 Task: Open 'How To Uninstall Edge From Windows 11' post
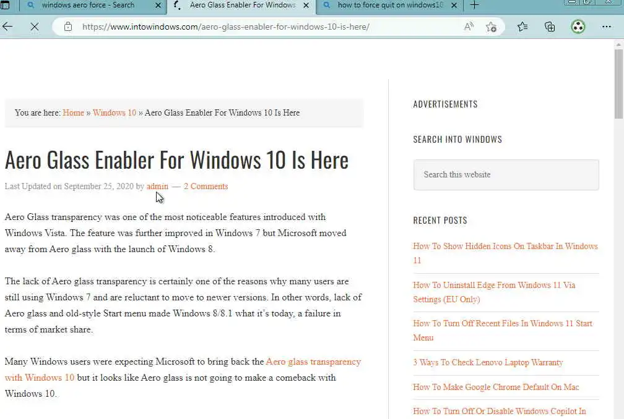click(494, 292)
